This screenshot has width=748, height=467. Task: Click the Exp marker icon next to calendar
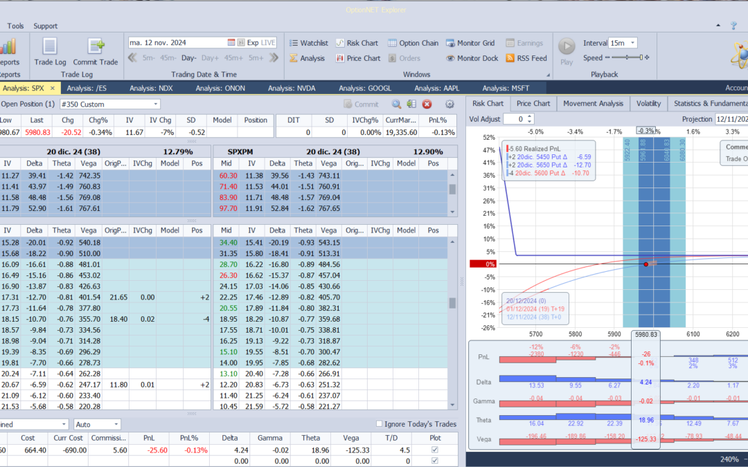(241, 42)
